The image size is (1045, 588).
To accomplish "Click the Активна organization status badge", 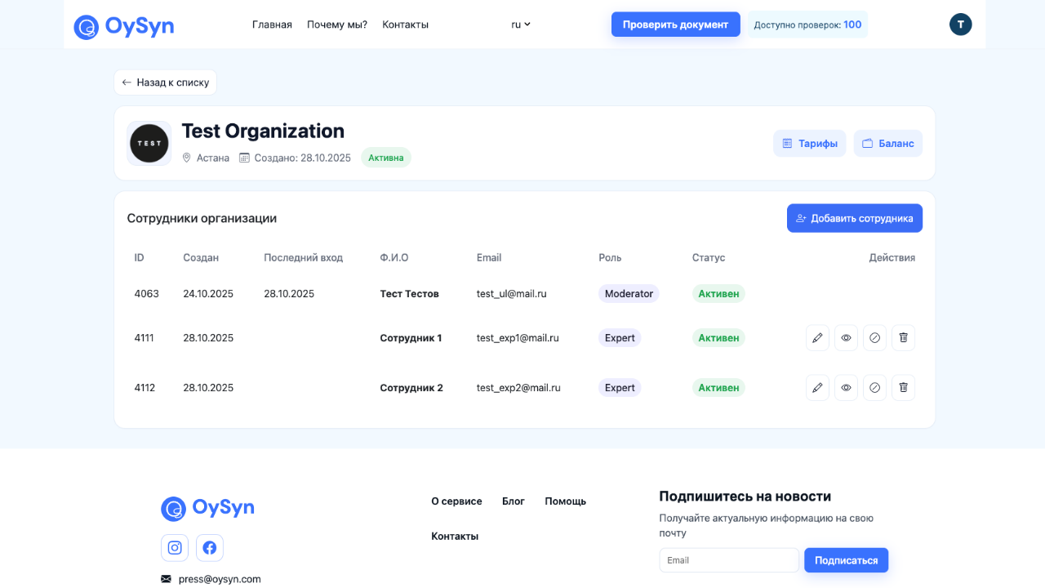I will pyautogui.click(x=385, y=157).
